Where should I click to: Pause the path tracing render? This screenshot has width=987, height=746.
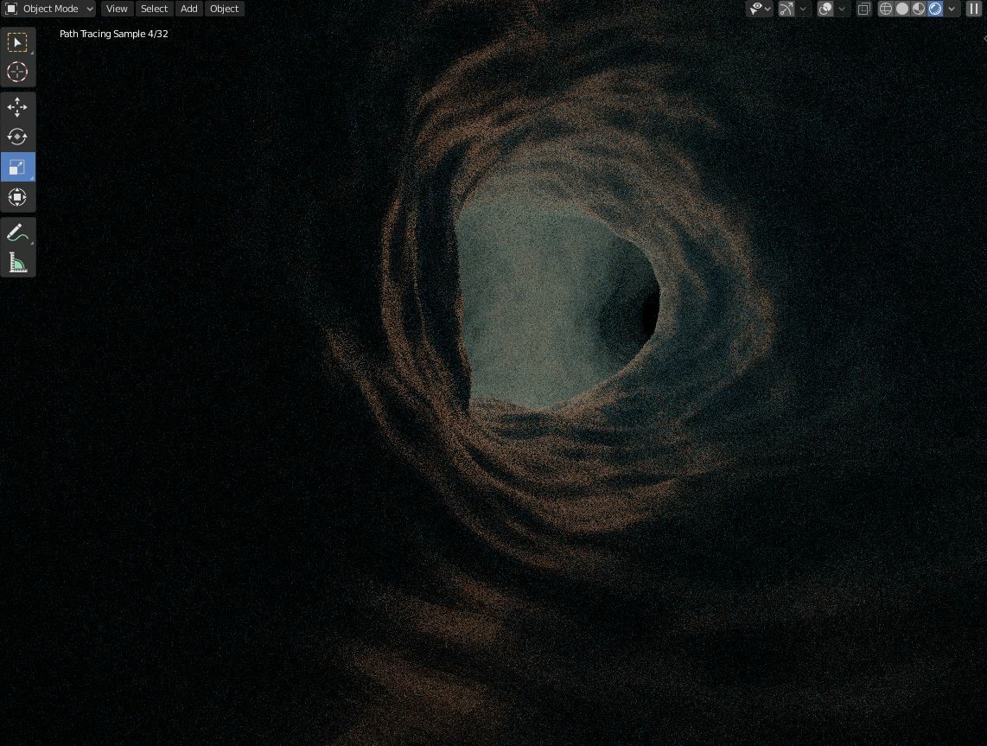[975, 9]
